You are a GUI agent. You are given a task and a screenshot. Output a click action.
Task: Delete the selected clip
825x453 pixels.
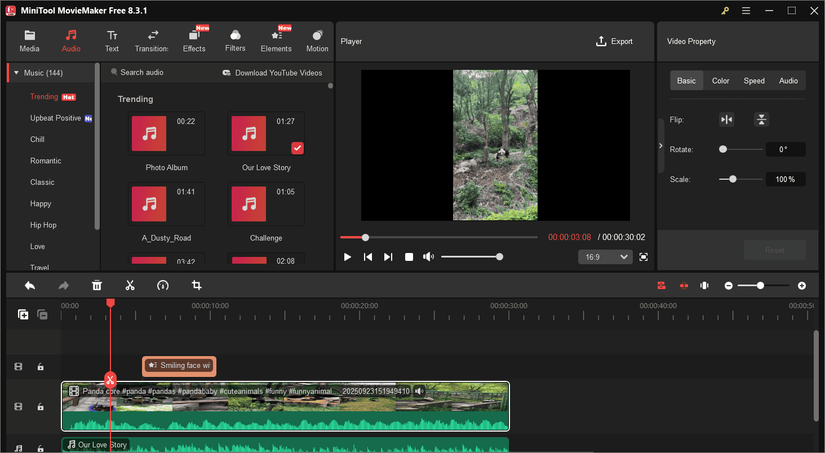click(97, 286)
